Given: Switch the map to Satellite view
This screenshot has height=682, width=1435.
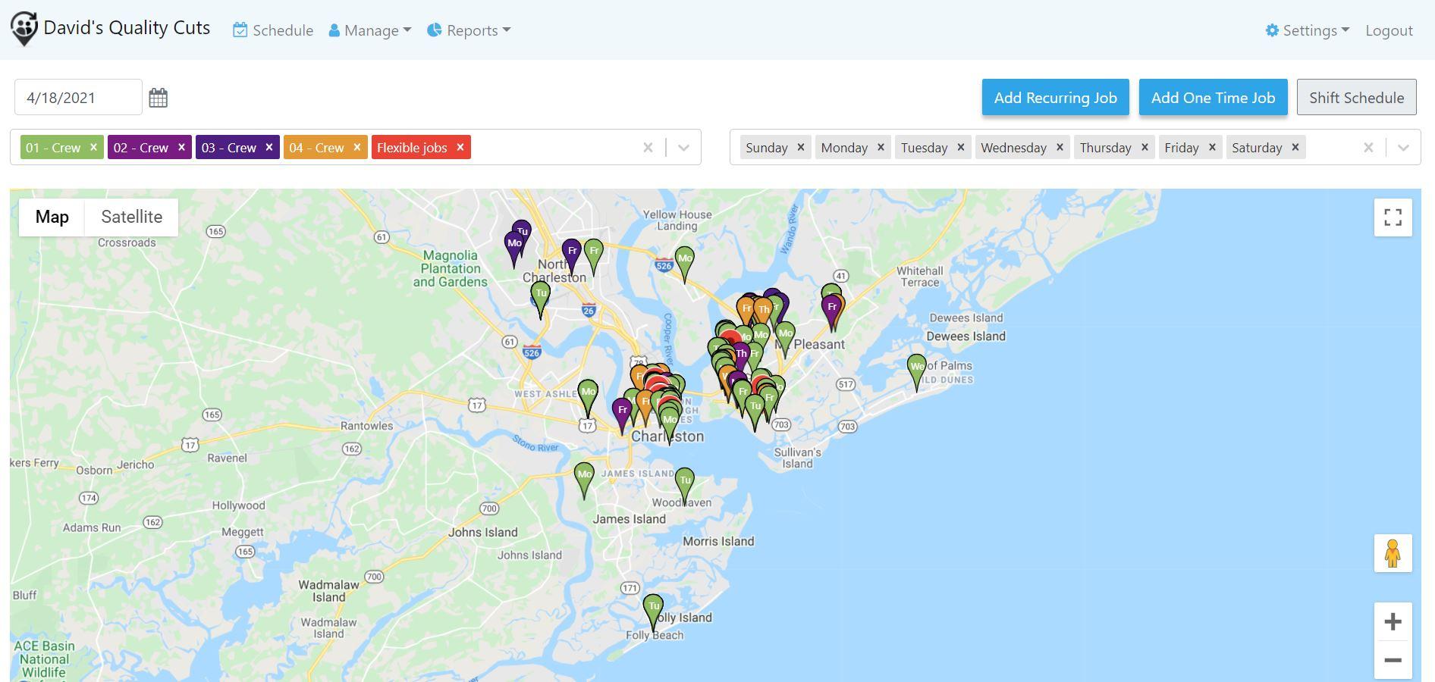Looking at the screenshot, I should tap(131, 217).
